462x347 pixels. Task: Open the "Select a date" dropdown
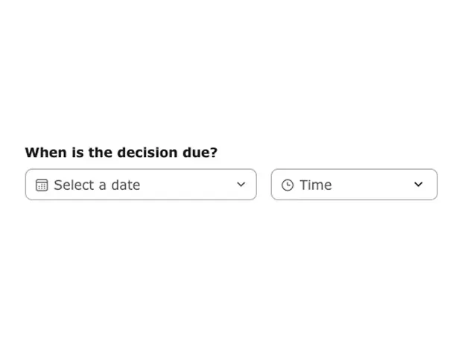141,185
